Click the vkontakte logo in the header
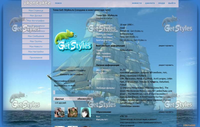 [x=37, y=3]
